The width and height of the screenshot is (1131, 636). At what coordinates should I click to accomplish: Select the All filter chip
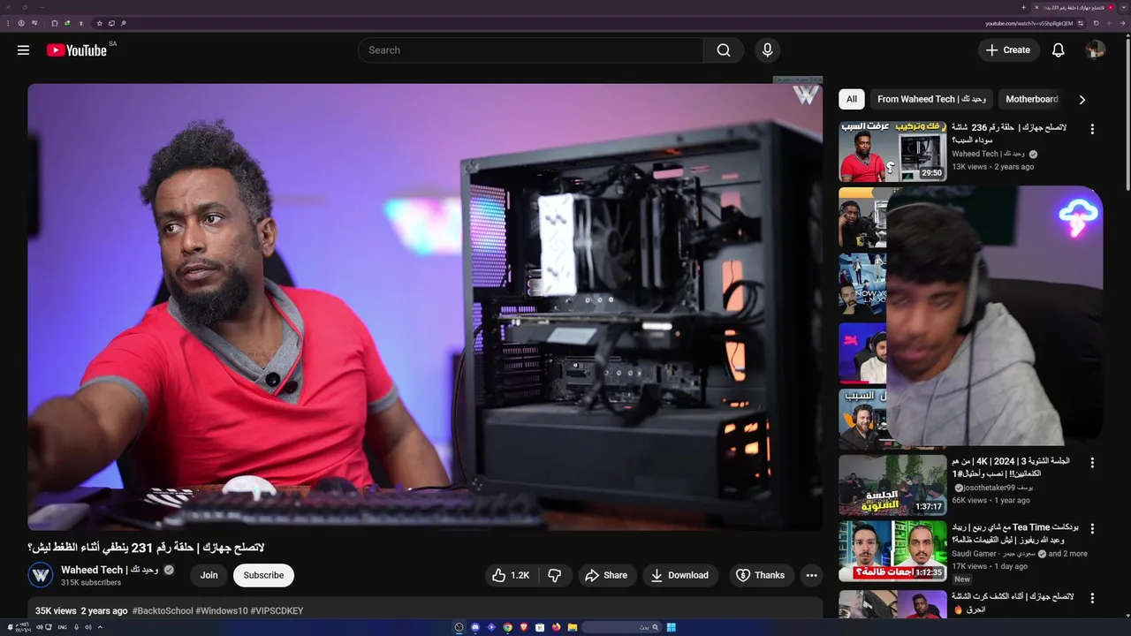(x=852, y=99)
